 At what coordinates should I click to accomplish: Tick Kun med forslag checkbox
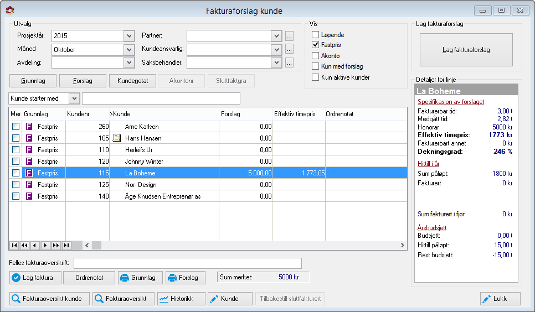click(x=315, y=66)
